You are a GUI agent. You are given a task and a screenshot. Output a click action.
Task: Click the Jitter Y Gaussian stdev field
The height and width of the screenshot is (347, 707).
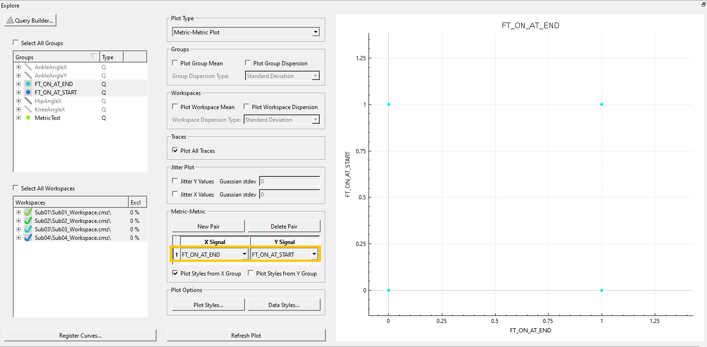pyautogui.click(x=290, y=181)
